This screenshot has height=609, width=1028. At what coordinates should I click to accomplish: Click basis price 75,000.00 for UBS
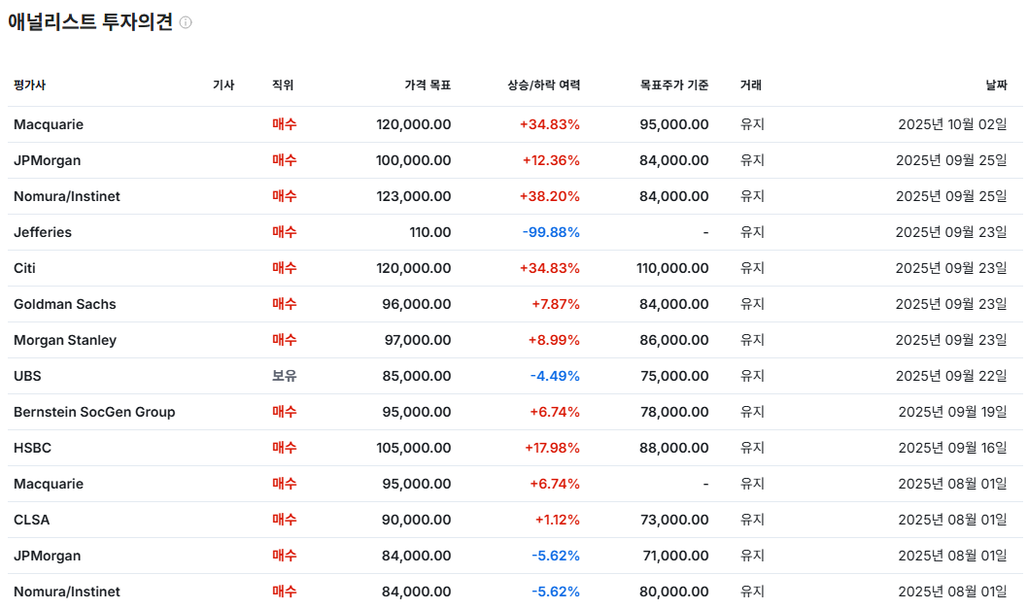pyautogui.click(x=674, y=376)
